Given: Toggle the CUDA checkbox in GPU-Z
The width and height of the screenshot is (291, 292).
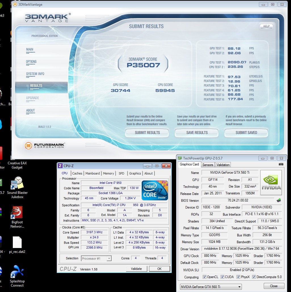Looking at the screenshot, I should point(222,277).
